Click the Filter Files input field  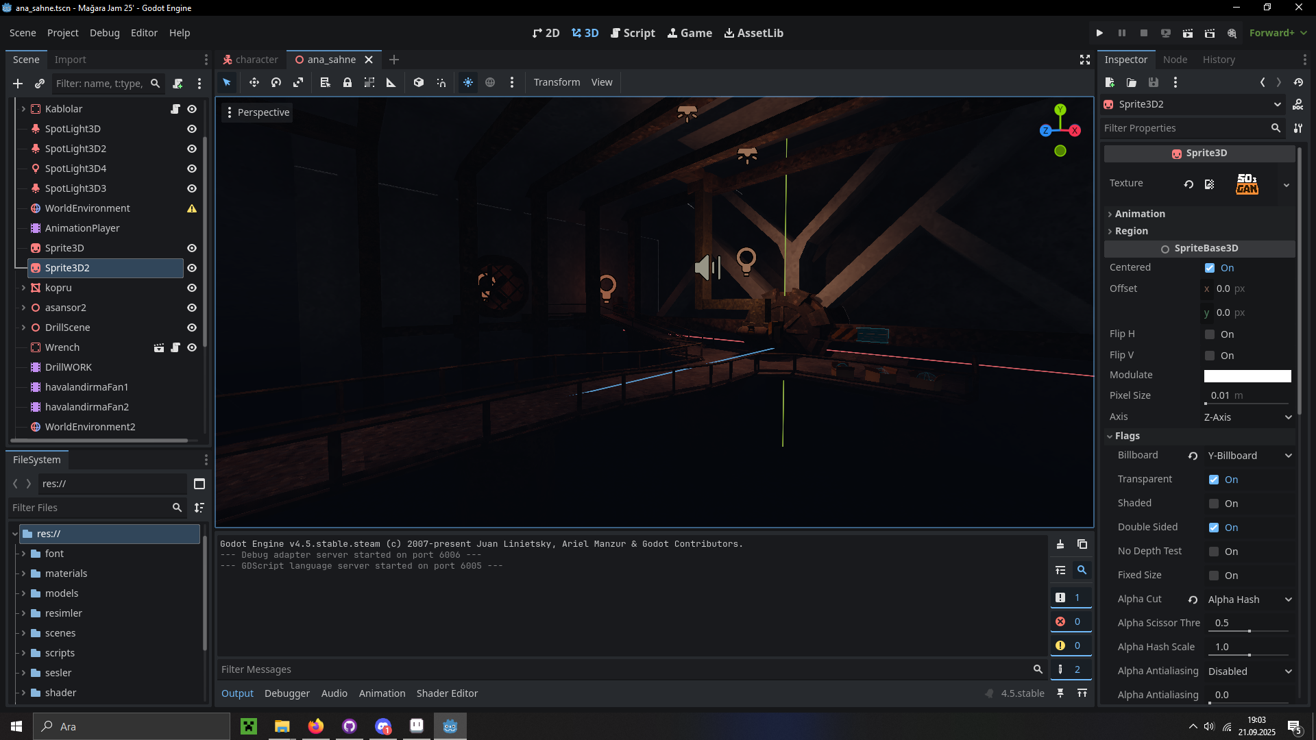coord(89,508)
